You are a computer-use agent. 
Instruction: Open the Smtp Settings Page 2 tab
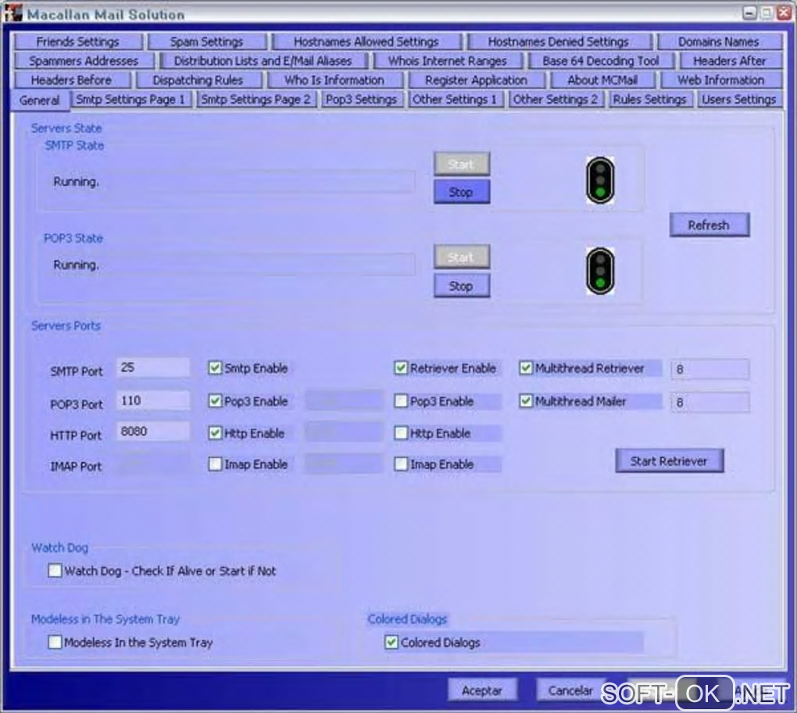tap(256, 99)
